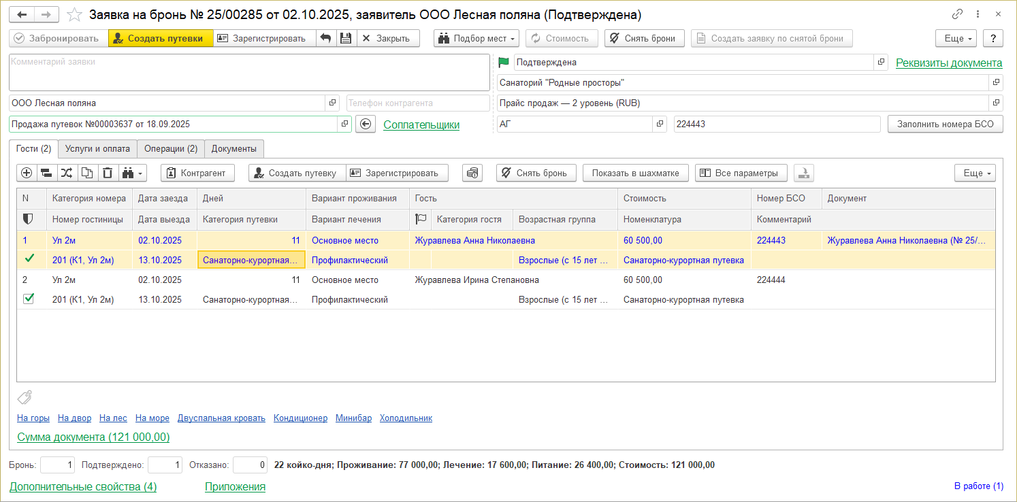Click the save (floppy disk) icon
1017x502 pixels.
click(346, 38)
